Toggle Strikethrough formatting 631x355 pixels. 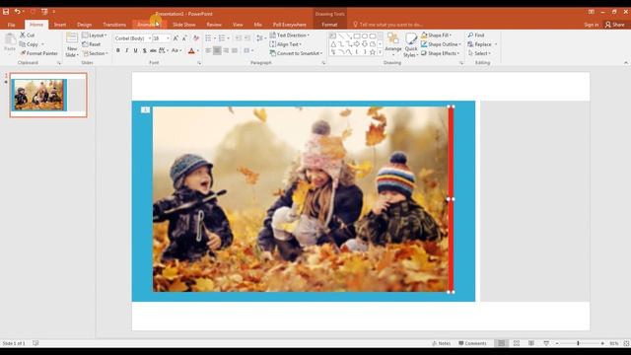154,50
